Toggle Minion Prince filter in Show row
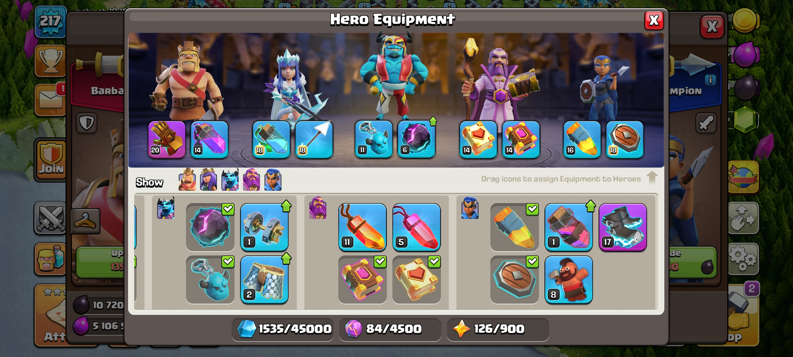This screenshot has height=357, width=793. 230,180
